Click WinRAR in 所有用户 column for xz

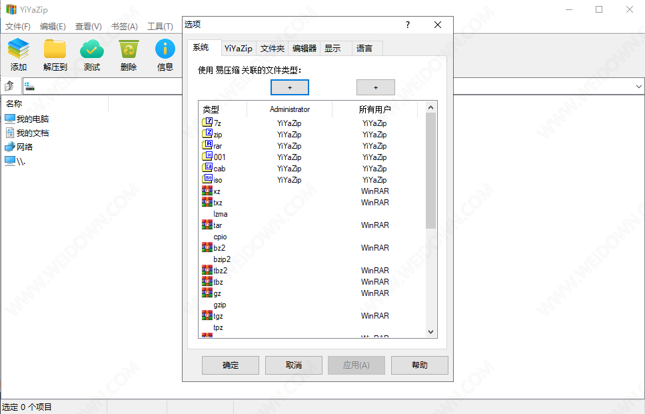pyautogui.click(x=374, y=191)
